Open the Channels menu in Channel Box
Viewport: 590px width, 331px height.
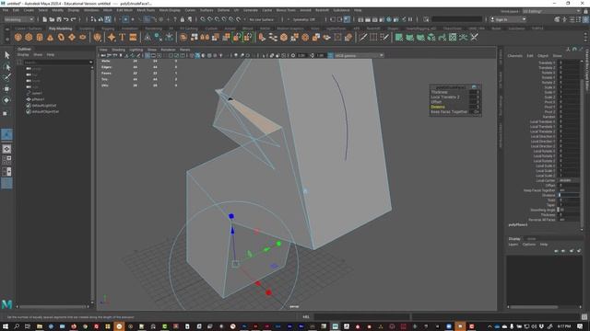point(514,55)
